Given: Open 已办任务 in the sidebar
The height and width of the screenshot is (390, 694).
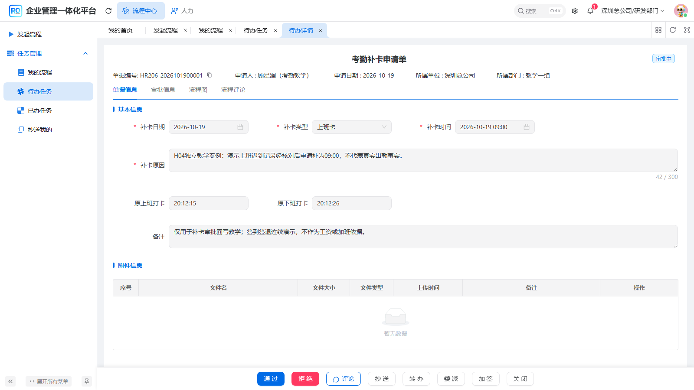Looking at the screenshot, I should coord(48,110).
